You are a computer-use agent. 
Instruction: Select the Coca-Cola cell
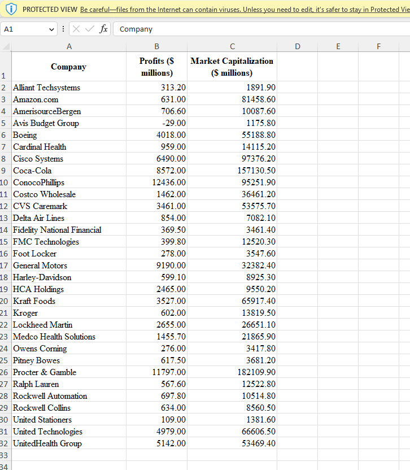(x=69, y=171)
